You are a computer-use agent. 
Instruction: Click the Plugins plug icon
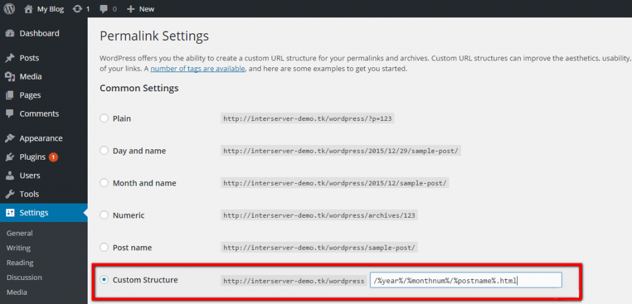coord(10,157)
